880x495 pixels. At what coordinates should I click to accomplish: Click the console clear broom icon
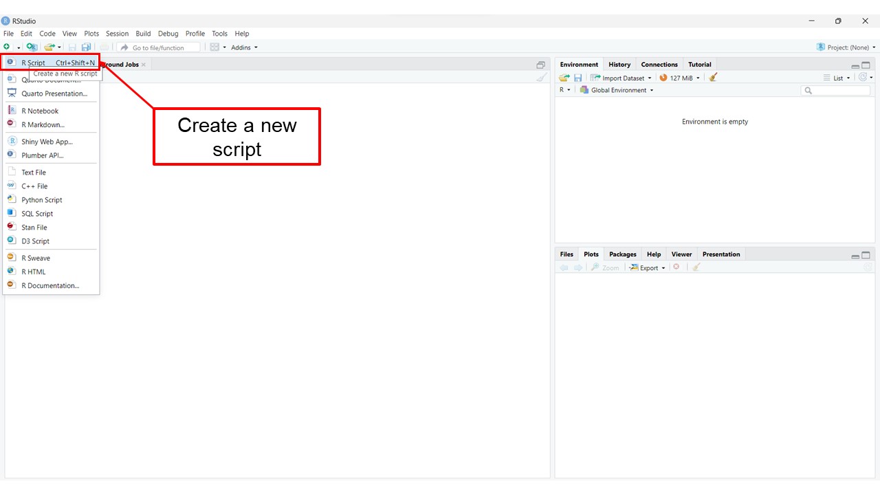(542, 77)
